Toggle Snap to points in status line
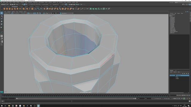 [x=35, y=4]
